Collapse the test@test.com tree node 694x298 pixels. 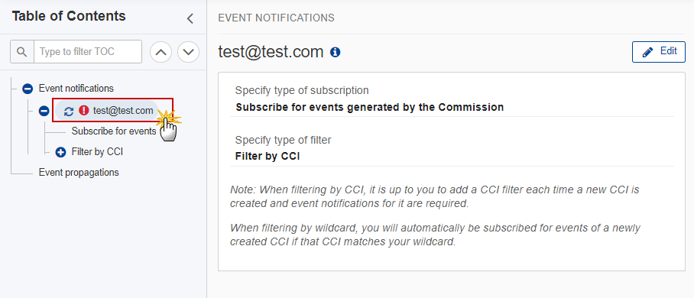pyautogui.click(x=44, y=111)
